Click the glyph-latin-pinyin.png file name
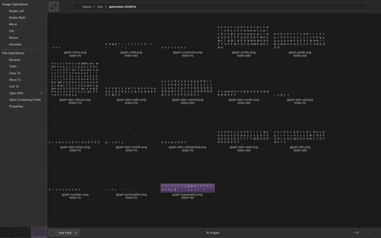Image resolution: width=381 pixels, height=238 pixels. click(75, 147)
